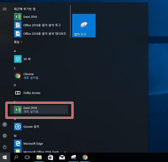Select the C letter group header
The height and width of the screenshot is (162, 168).
[x=15, y=68]
